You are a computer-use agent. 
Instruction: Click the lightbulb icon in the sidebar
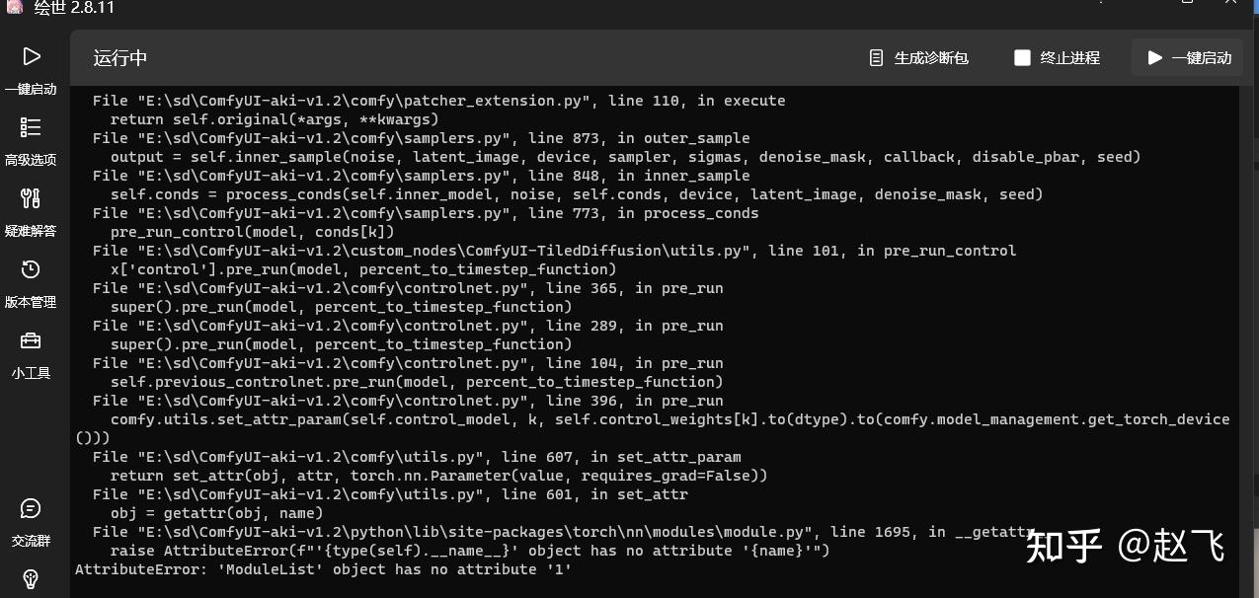tap(31, 579)
